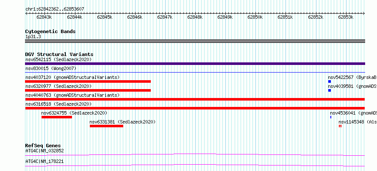The image size is (377, 171).
Task: Select the magenta ATG4C NM_178221 transcript line
Action: (195, 165)
